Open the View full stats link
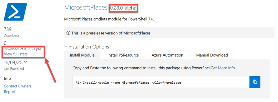 pos(16,54)
